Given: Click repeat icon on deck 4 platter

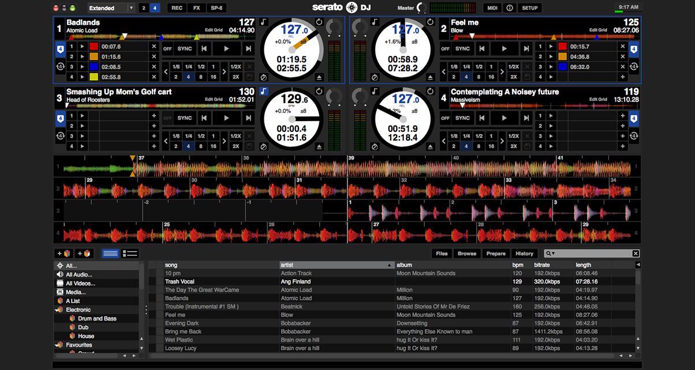Looking at the screenshot, I should (430, 91).
